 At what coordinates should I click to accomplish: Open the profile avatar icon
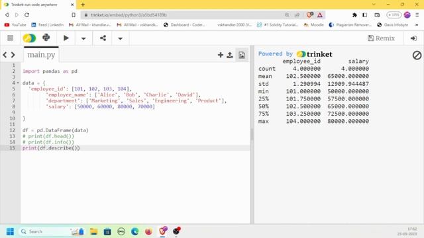click(x=407, y=15)
